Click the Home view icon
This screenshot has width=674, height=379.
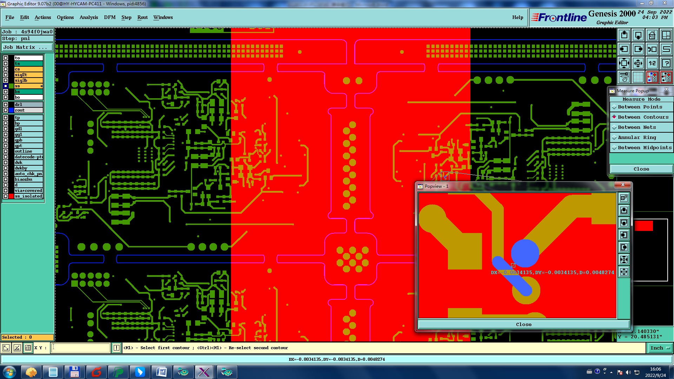[x=652, y=35]
